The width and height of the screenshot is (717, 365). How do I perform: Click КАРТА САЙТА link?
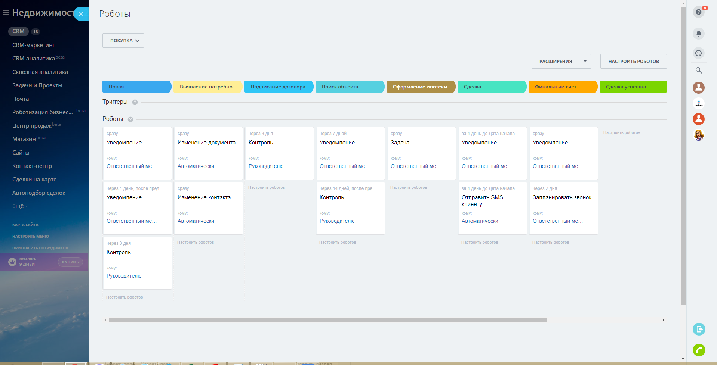[x=25, y=225]
